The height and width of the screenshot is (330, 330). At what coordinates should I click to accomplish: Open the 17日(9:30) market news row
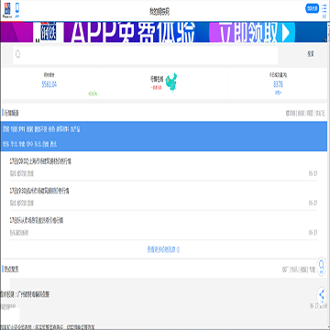pos(163,197)
